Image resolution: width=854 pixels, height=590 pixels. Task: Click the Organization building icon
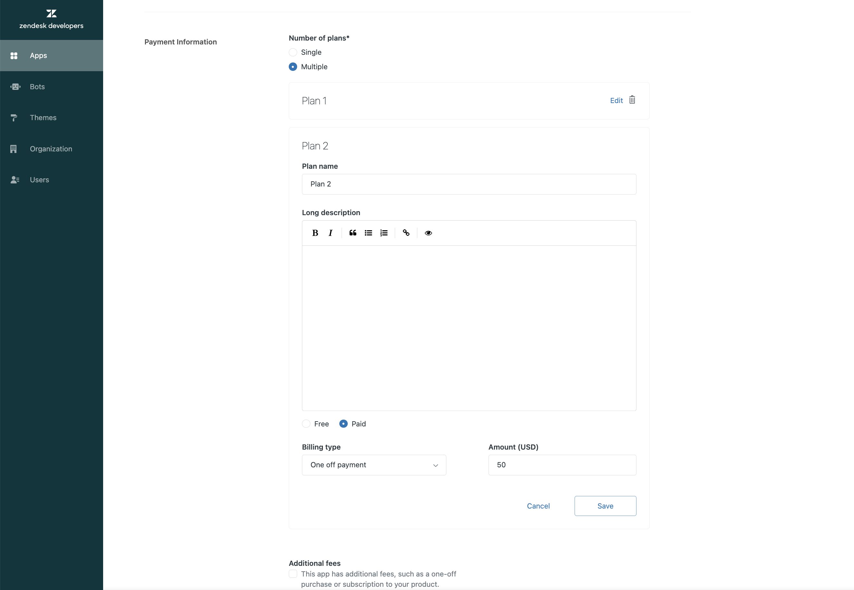tap(14, 149)
